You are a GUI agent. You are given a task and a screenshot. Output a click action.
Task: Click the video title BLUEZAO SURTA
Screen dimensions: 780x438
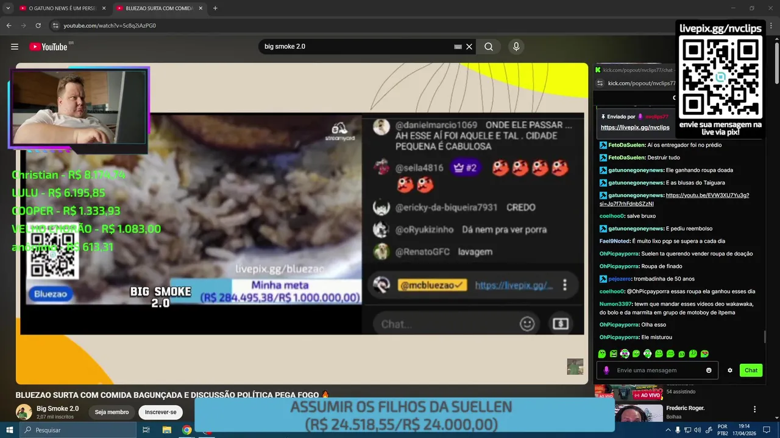point(172,395)
